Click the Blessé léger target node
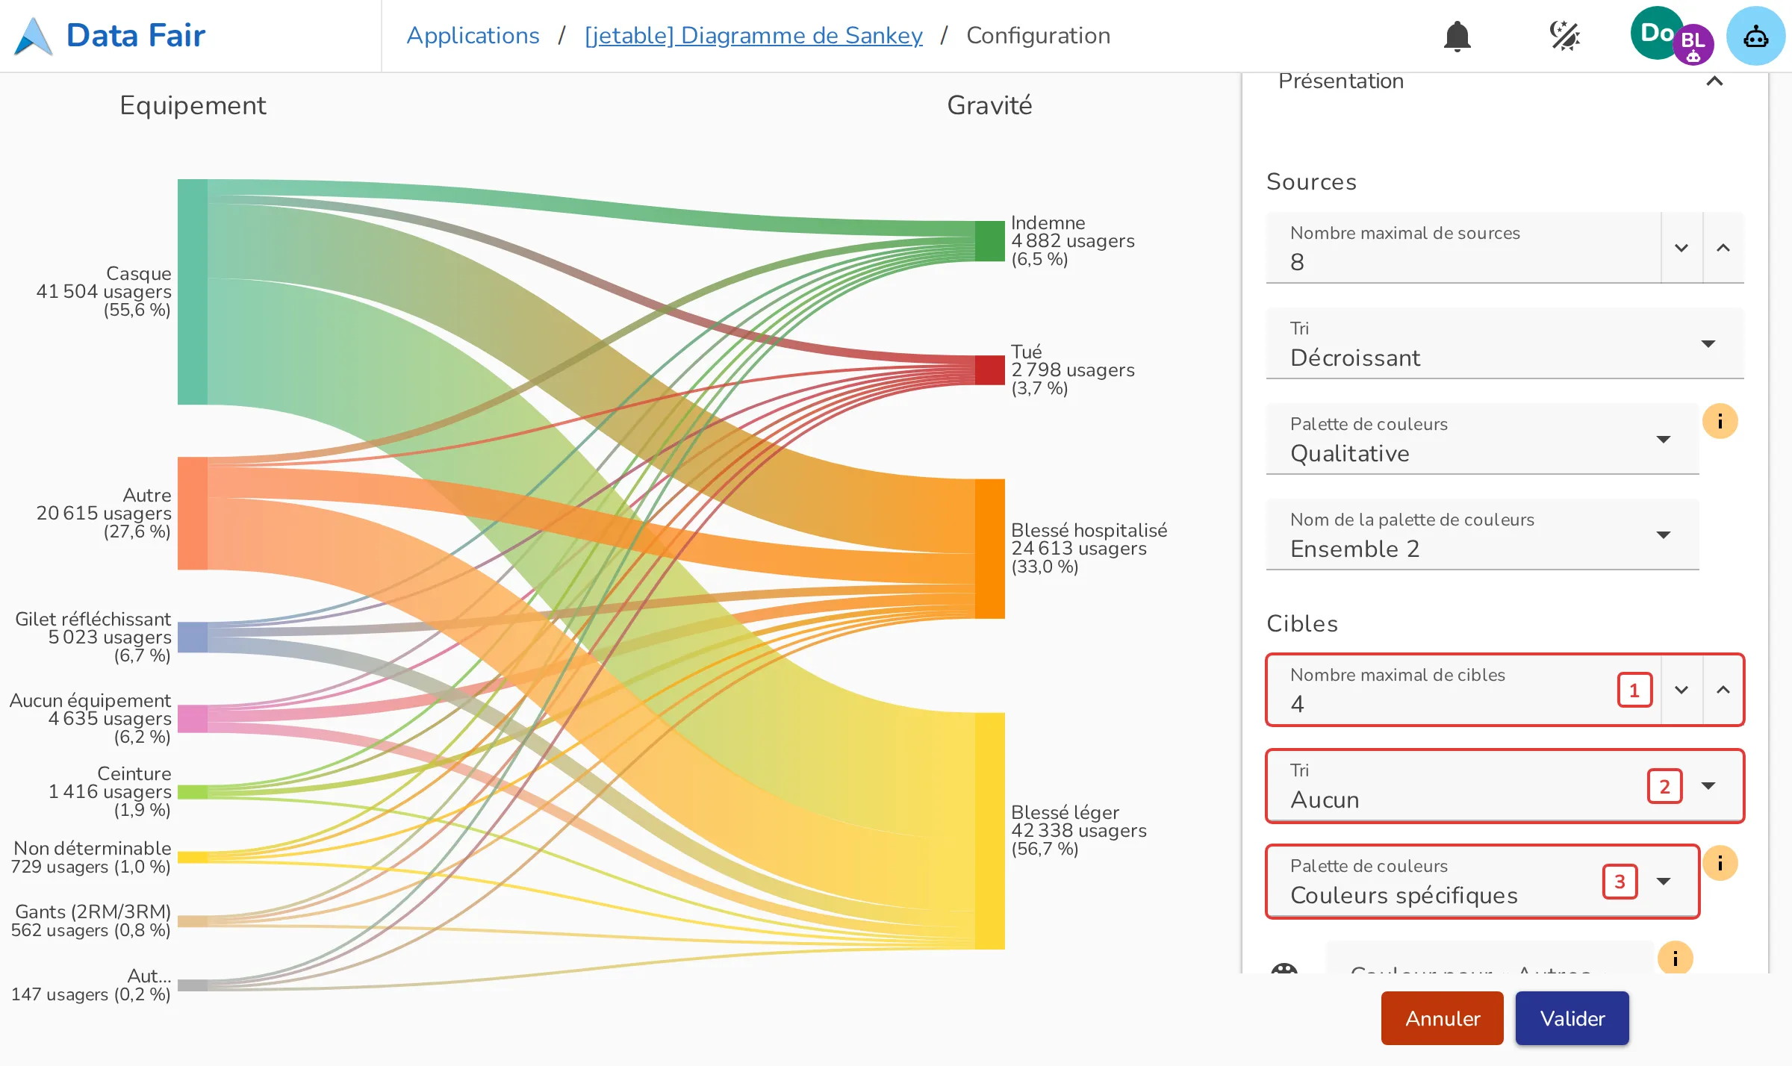This screenshot has width=1792, height=1066. click(x=990, y=831)
